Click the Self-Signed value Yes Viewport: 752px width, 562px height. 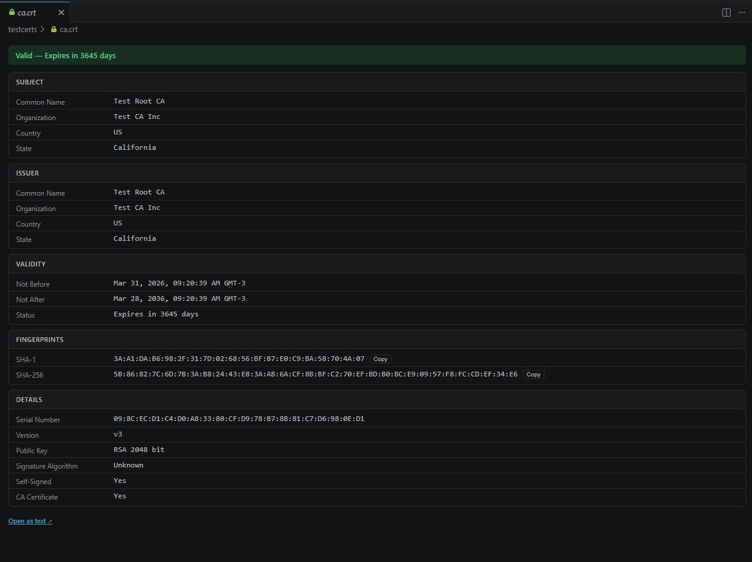coord(120,481)
